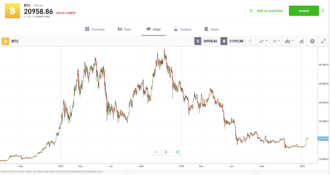Zoom out the chart with minus button
This screenshot has width=330, height=175.
(156, 152)
